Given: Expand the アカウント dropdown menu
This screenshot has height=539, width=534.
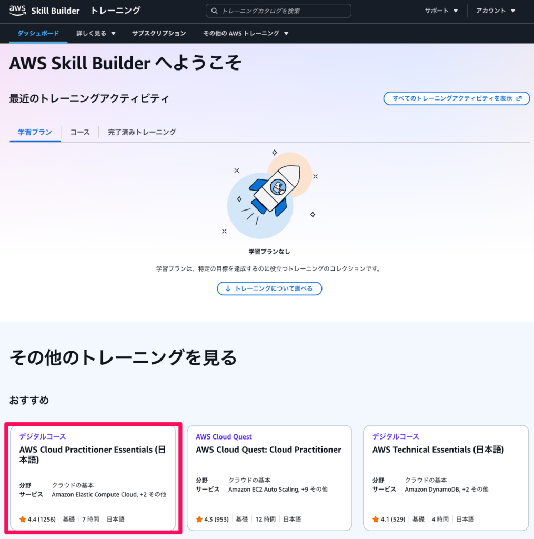Looking at the screenshot, I should (496, 11).
